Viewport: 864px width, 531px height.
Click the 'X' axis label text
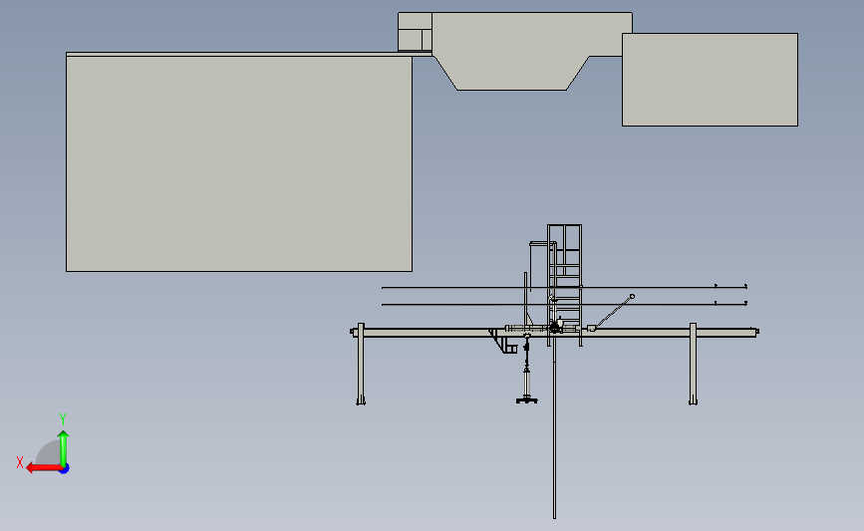point(20,462)
